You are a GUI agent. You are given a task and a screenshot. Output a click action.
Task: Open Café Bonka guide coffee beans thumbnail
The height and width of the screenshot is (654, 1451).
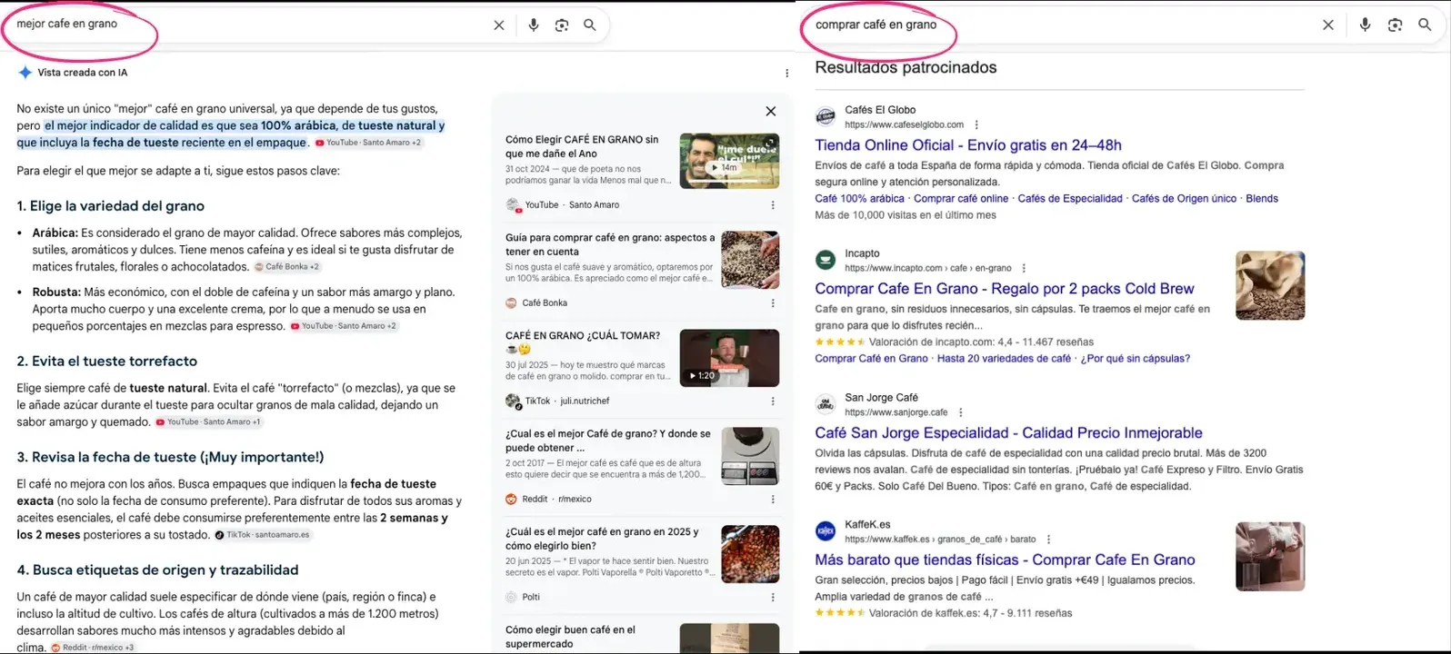click(750, 260)
